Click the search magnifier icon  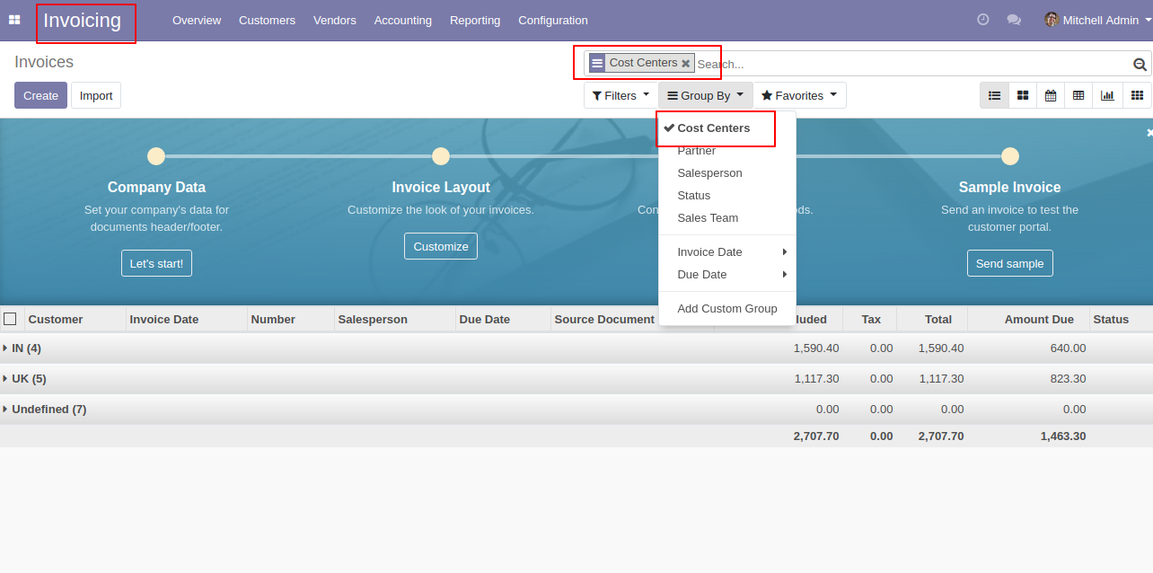(x=1140, y=64)
